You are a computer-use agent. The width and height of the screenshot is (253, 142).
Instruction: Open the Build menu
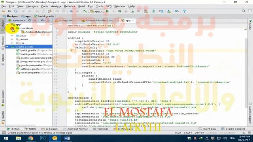pyautogui.click(x=81, y=6)
